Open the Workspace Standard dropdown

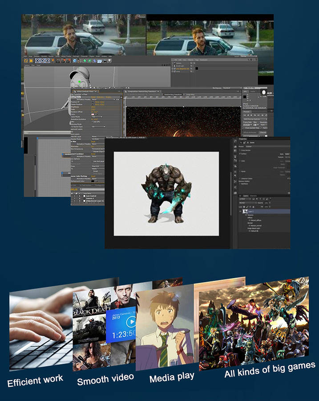click(x=232, y=88)
